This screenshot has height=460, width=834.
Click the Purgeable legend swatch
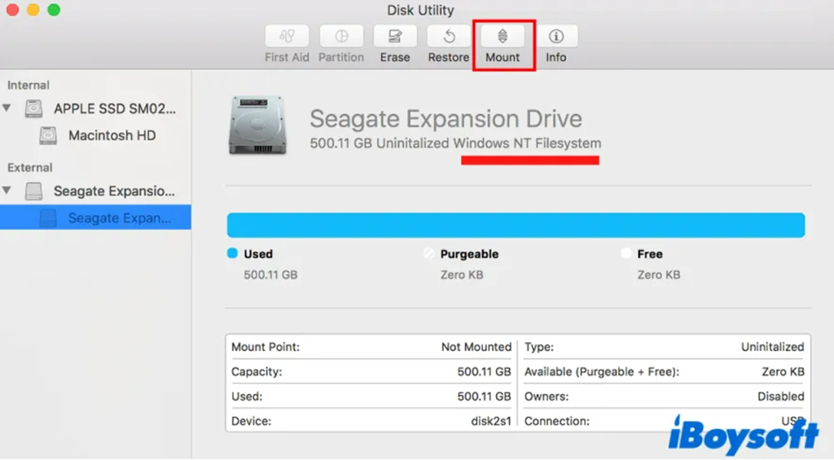pyautogui.click(x=428, y=254)
